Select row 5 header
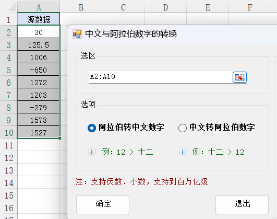This screenshot has height=219, width=277. (x=9, y=70)
